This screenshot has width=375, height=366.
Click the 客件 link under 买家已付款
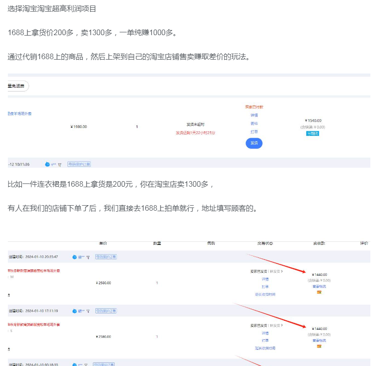tap(252, 123)
